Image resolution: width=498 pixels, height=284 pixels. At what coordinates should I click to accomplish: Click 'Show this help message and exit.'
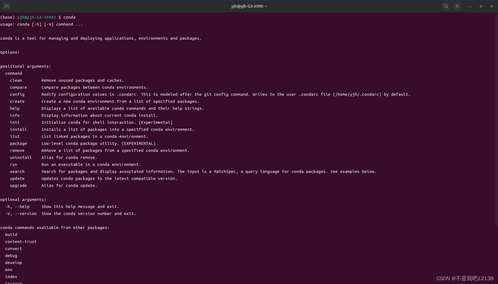(80, 207)
